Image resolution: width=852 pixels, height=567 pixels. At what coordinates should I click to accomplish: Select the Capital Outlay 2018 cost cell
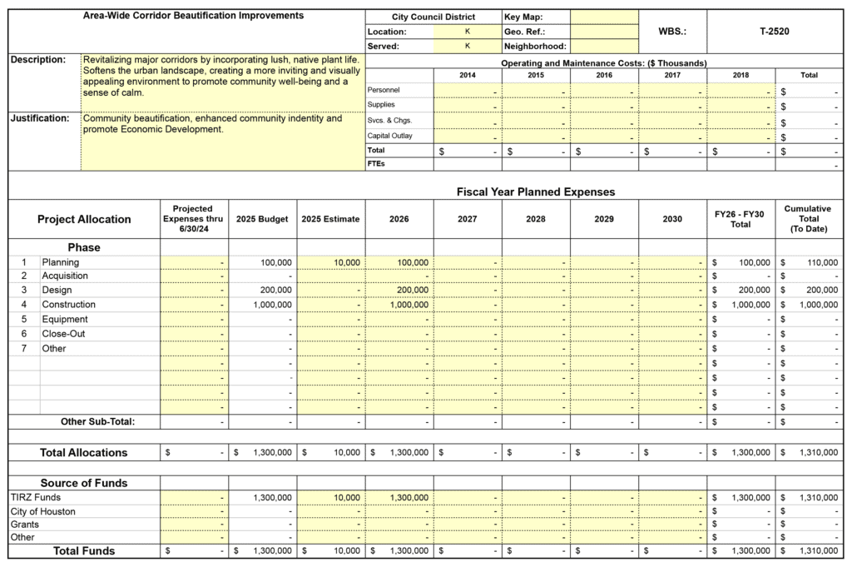[741, 136]
